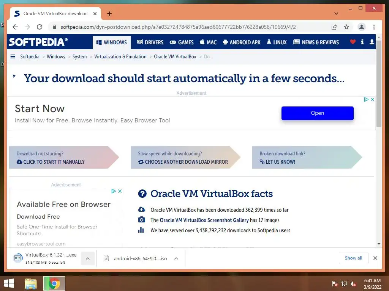Click the Open button in the ad
Viewport: 389px width, 291px height.
[317, 113]
